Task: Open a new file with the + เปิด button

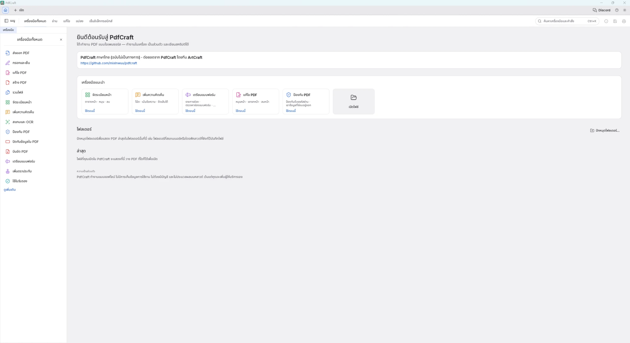Action: coord(19,10)
